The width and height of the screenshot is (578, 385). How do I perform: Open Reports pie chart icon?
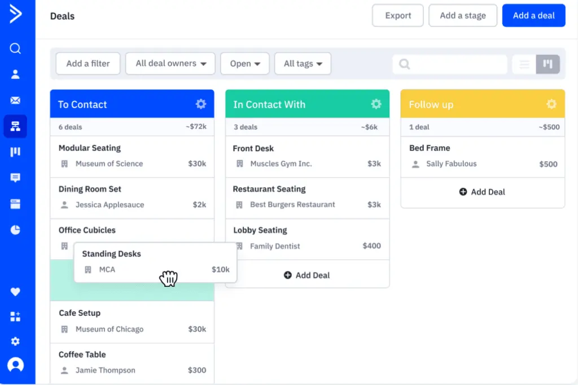point(15,230)
